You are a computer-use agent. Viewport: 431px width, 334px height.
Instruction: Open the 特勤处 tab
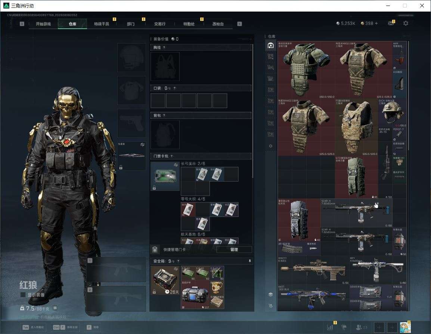point(189,24)
